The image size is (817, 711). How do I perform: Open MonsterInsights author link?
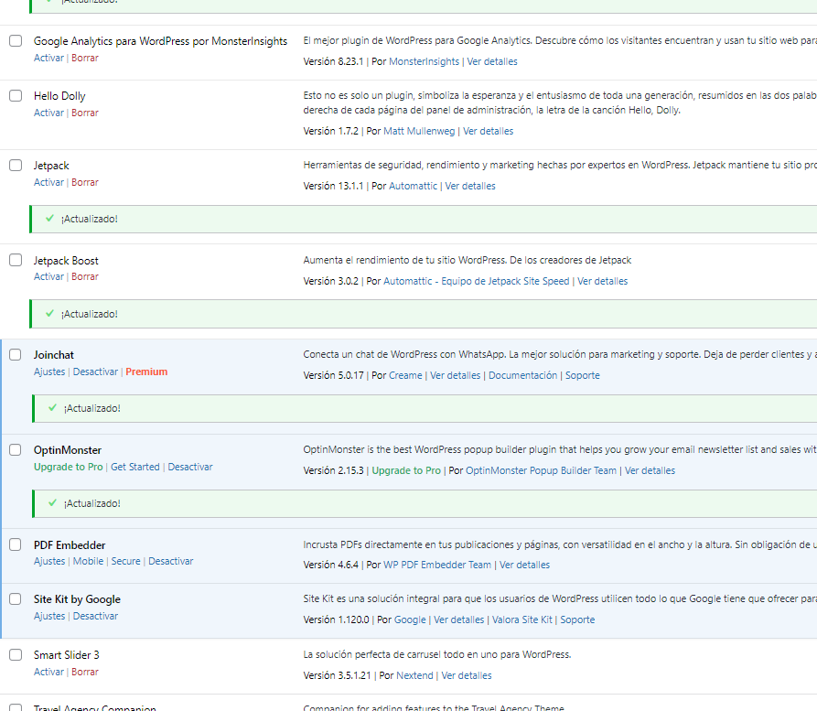click(425, 61)
